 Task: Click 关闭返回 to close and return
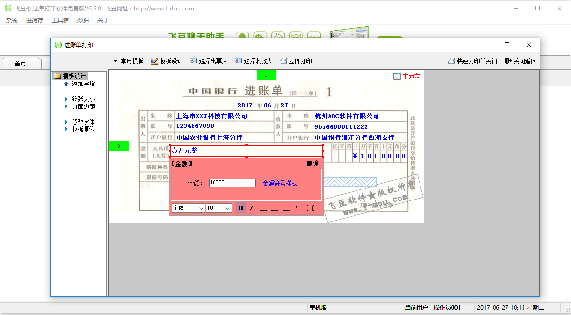click(520, 61)
